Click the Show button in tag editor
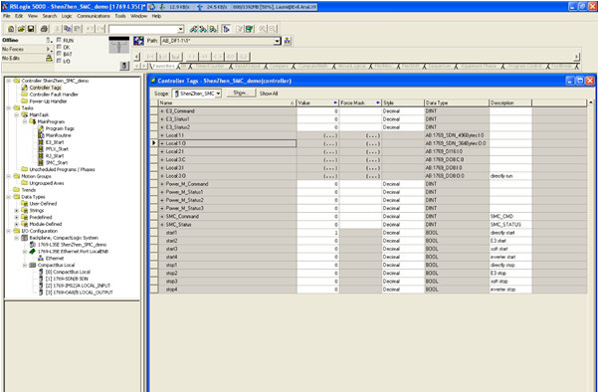Screen dimensions: 598x392 tap(240, 94)
